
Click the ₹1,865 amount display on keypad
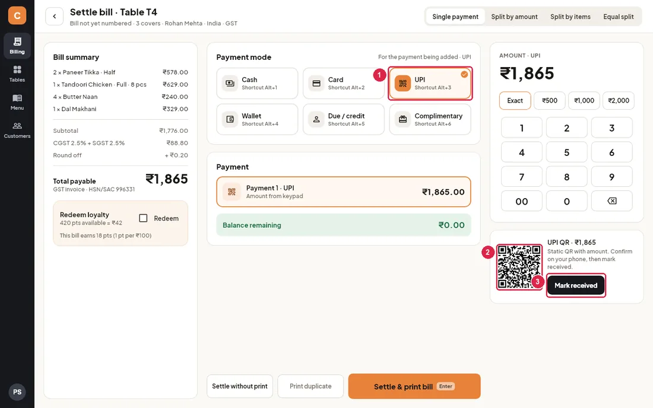(527, 74)
